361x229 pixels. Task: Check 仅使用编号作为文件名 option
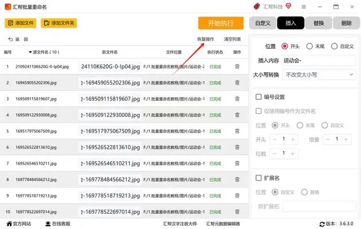258,111
